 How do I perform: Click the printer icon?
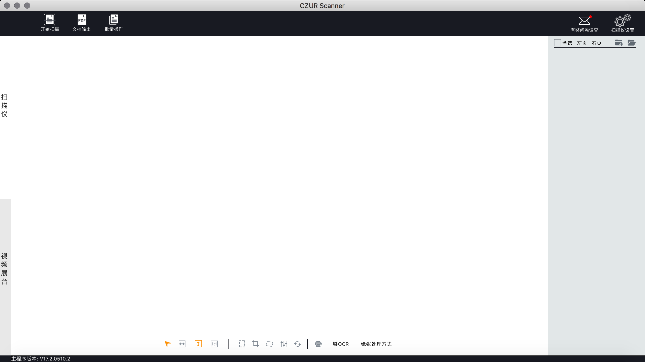click(318, 344)
